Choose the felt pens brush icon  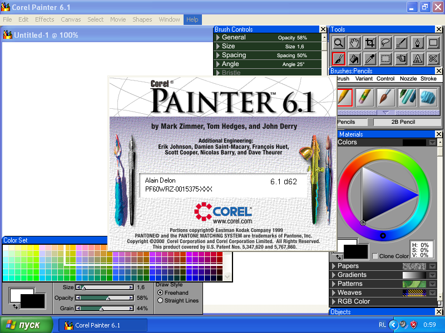pyautogui.click(x=407, y=98)
